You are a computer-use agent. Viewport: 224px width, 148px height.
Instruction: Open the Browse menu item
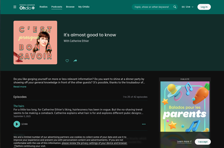70,7
